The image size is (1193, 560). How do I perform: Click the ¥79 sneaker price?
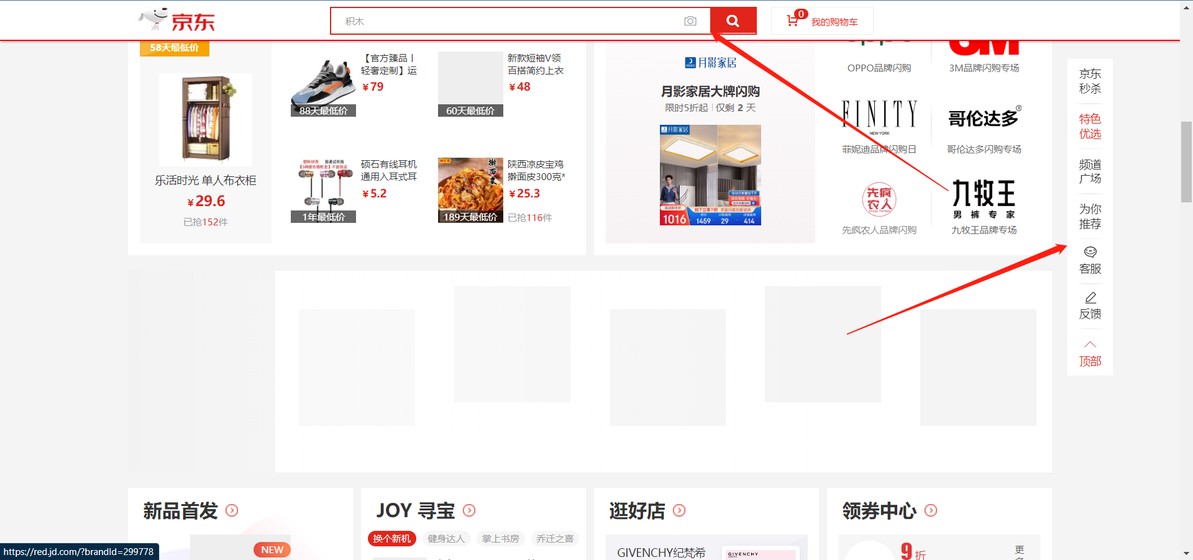pyautogui.click(x=373, y=87)
